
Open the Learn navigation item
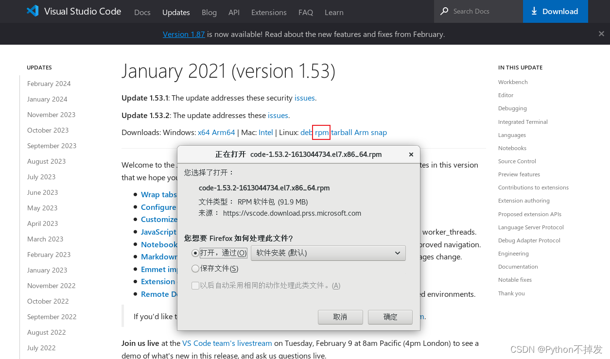tap(334, 12)
